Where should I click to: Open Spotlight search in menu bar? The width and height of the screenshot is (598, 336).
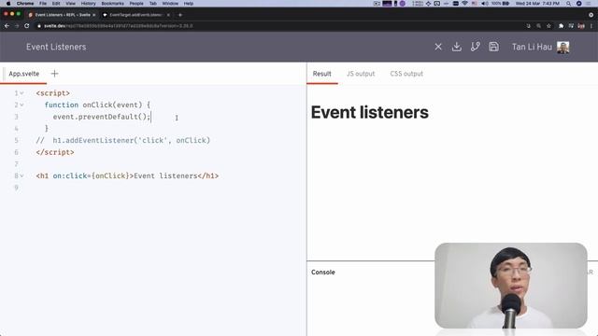pos(569,4)
